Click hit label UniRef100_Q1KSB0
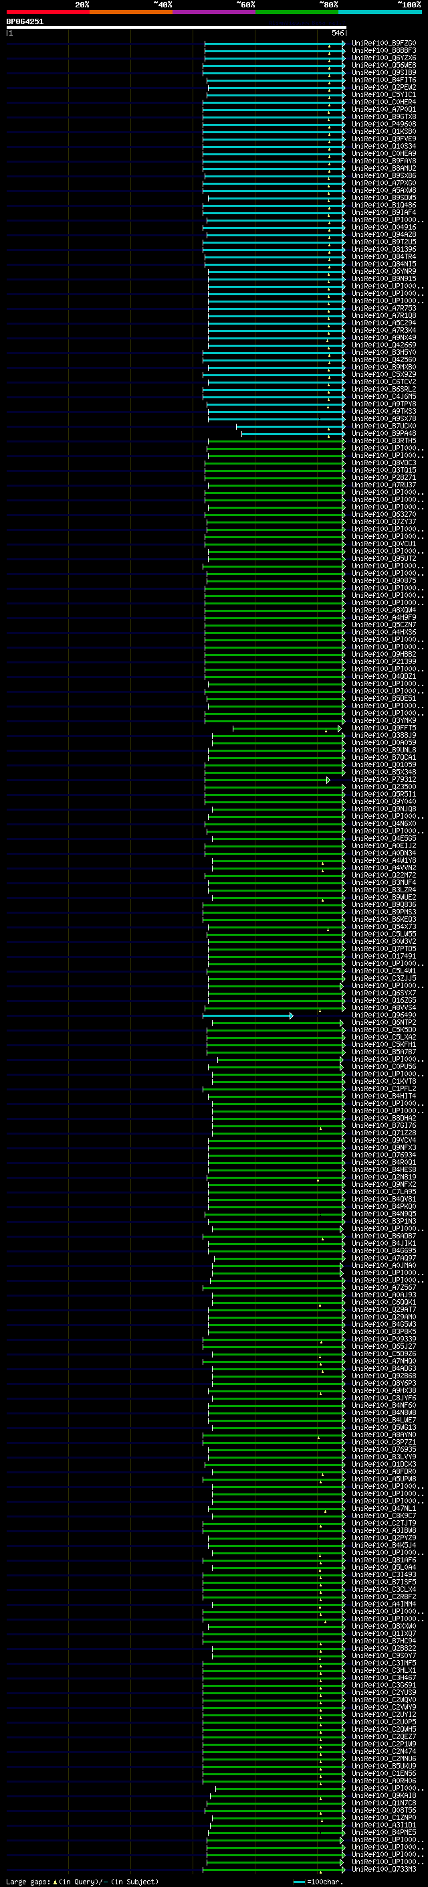The image size is (428, 1887). pos(383,131)
